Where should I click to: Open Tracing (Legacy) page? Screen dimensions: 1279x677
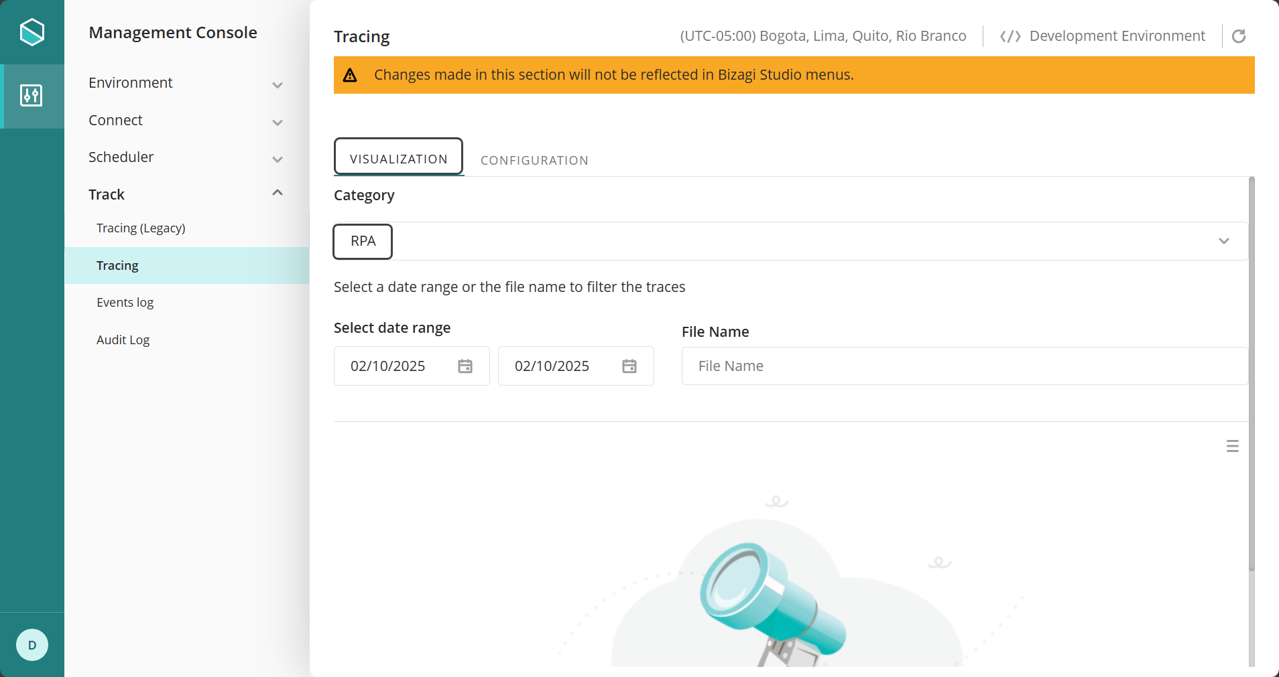pyautogui.click(x=141, y=228)
